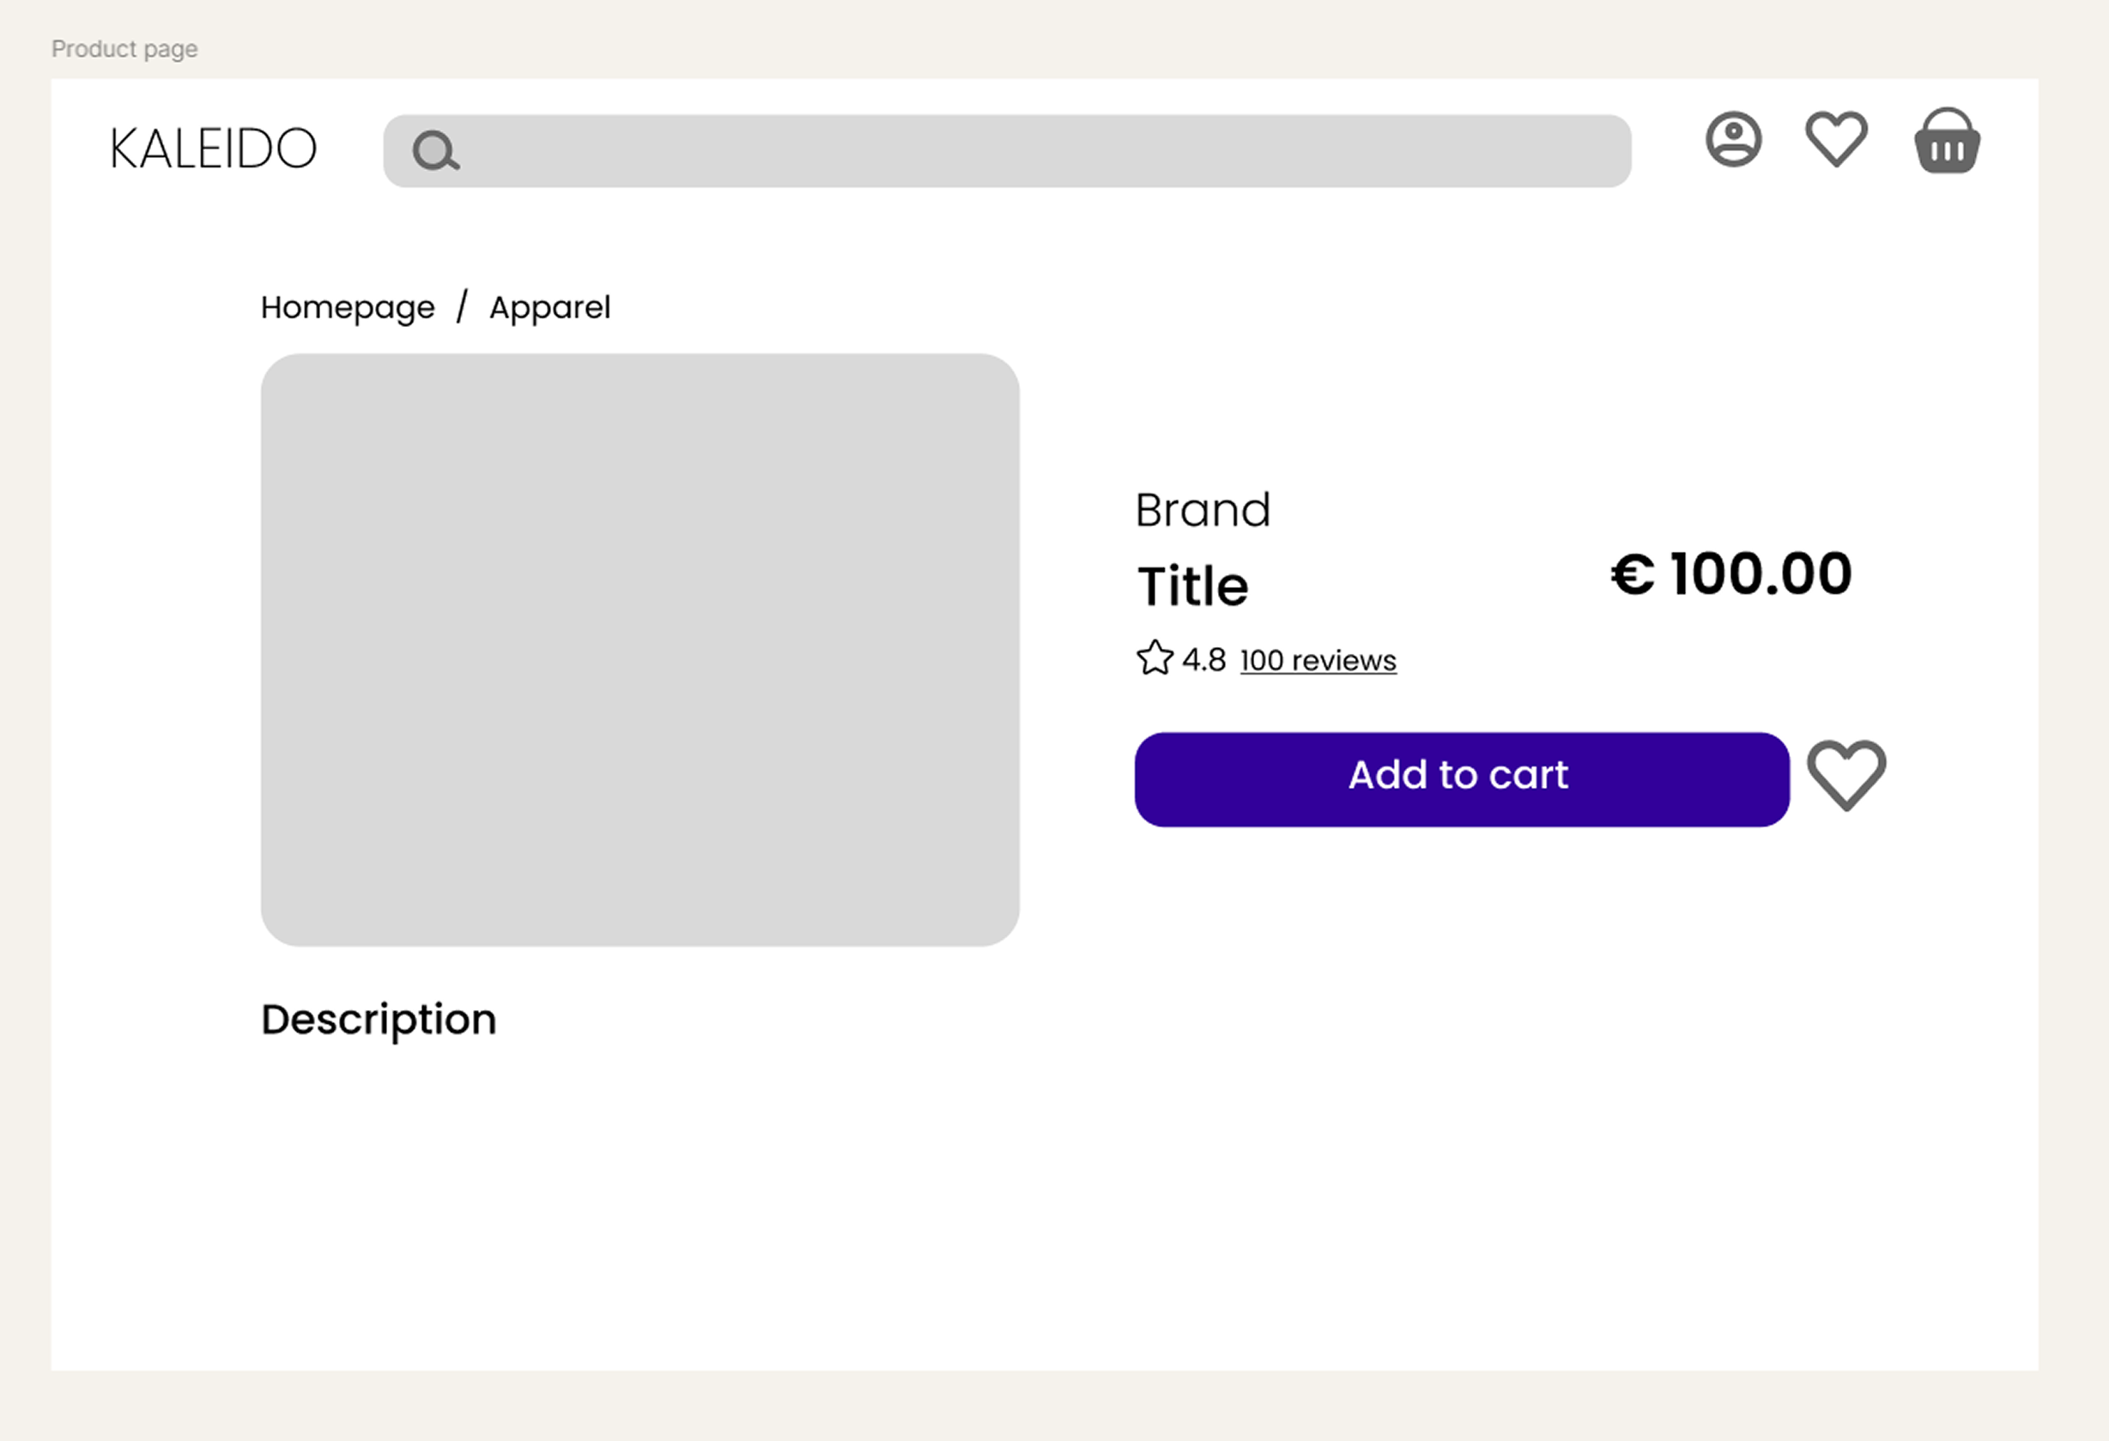Click the KALEIDO logo
Screen dimensions: 2109x1441
[x=213, y=148]
